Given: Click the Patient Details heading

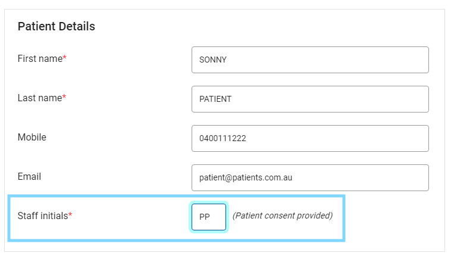Looking at the screenshot, I should pyautogui.click(x=57, y=26).
